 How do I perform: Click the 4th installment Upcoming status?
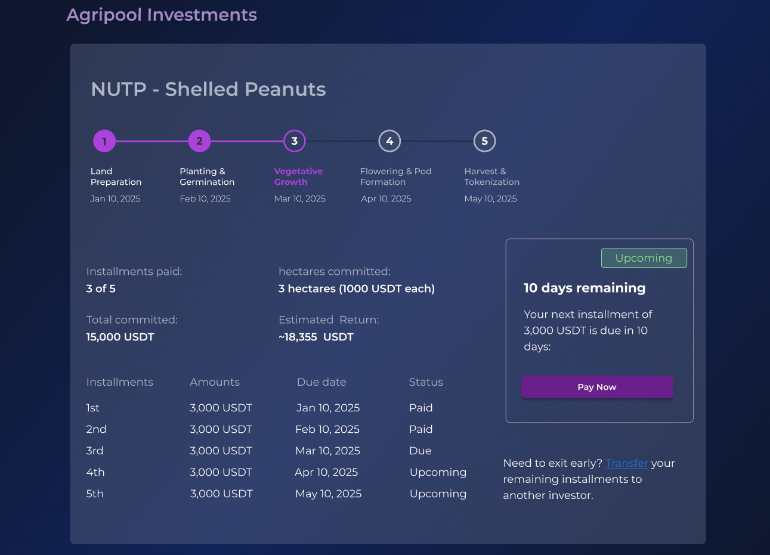pos(438,472)
